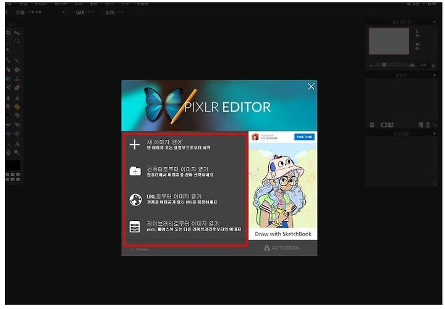Select the Burn tool
The image size is (445, 309).
(17, 115)
